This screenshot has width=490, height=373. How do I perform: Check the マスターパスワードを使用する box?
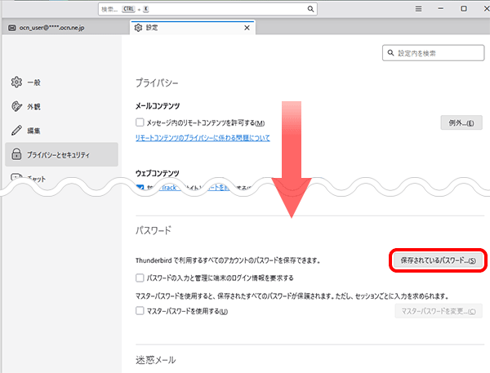140,311
